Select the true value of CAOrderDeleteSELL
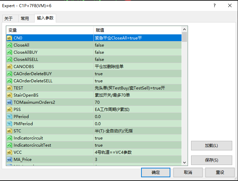The height and width of the screenshot is (181, 238). click(x=99, y=81)
